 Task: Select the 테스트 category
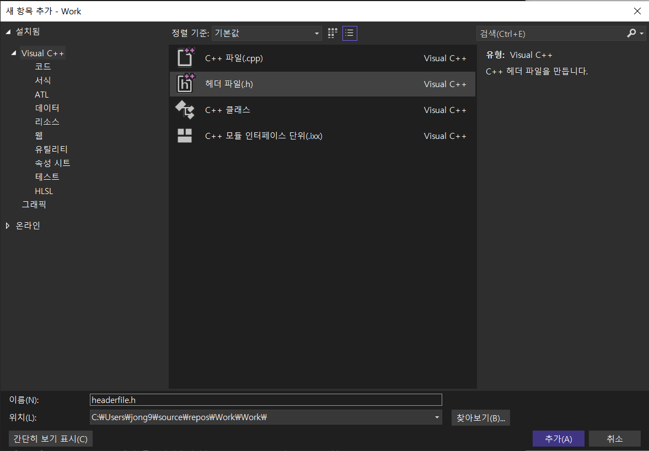pyautogui.click(x=47, y=176)
